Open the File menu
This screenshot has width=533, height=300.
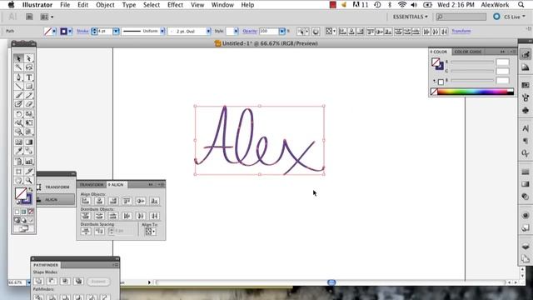tap(65, 5)
